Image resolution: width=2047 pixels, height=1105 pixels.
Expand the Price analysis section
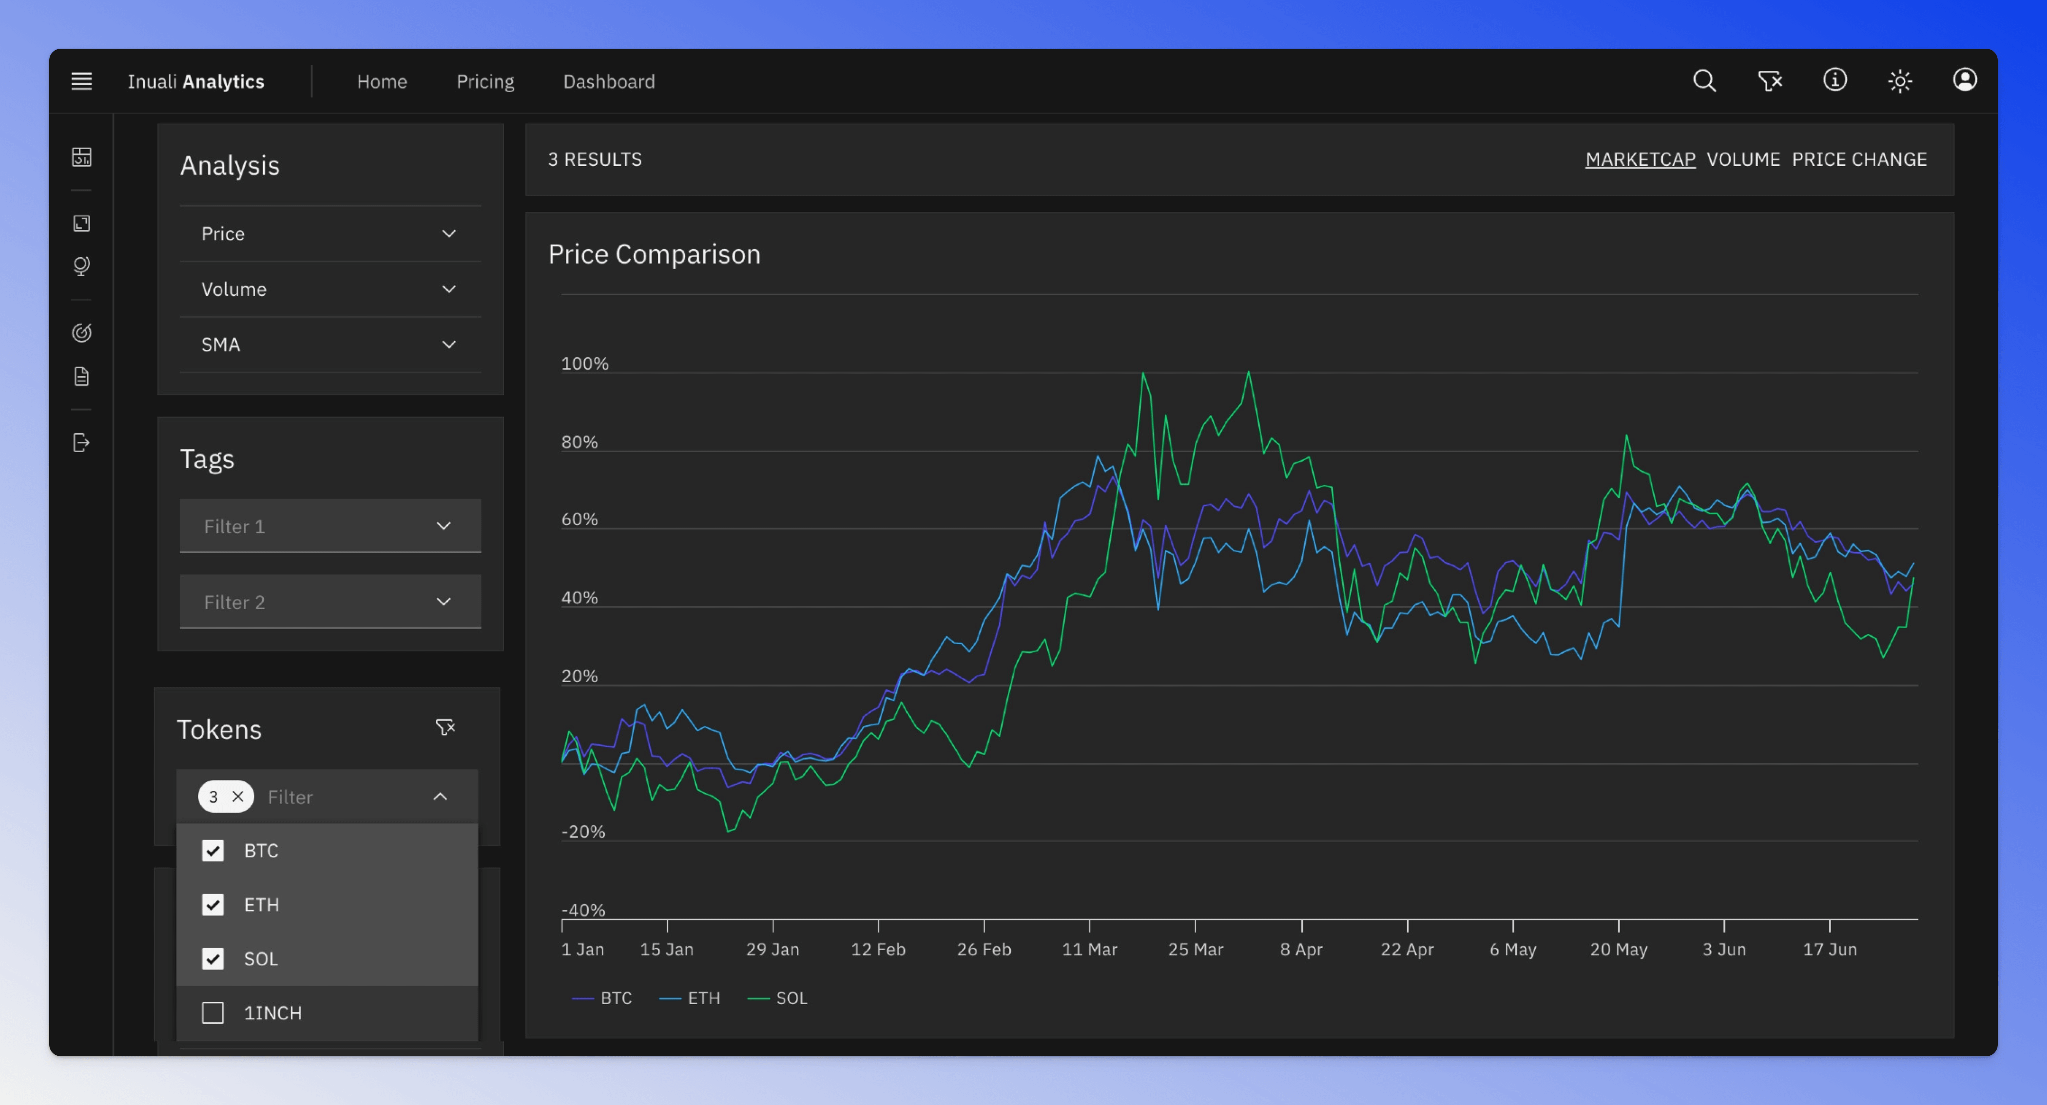(x=330, y=233)
